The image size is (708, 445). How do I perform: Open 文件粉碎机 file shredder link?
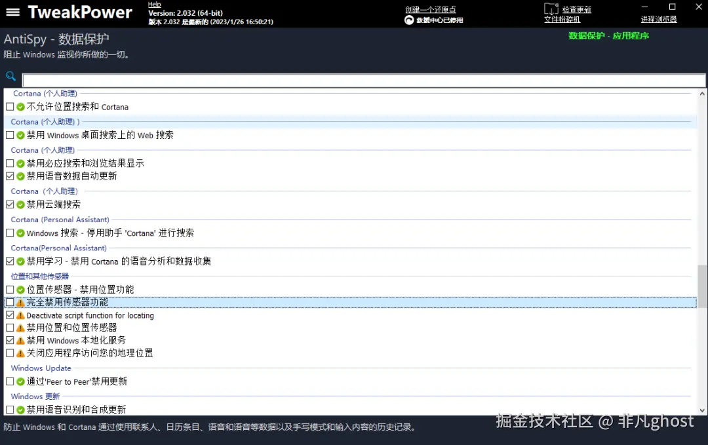562,20
